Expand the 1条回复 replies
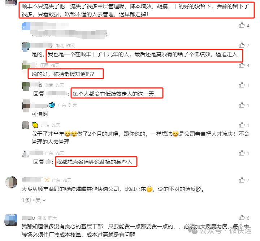Viewport: 260px width, 241px height. pyautogui.click(x=34, y=200)
